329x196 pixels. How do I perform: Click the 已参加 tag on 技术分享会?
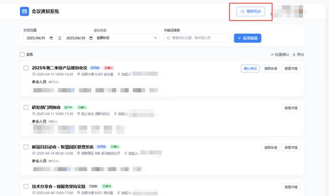point(107,187)
